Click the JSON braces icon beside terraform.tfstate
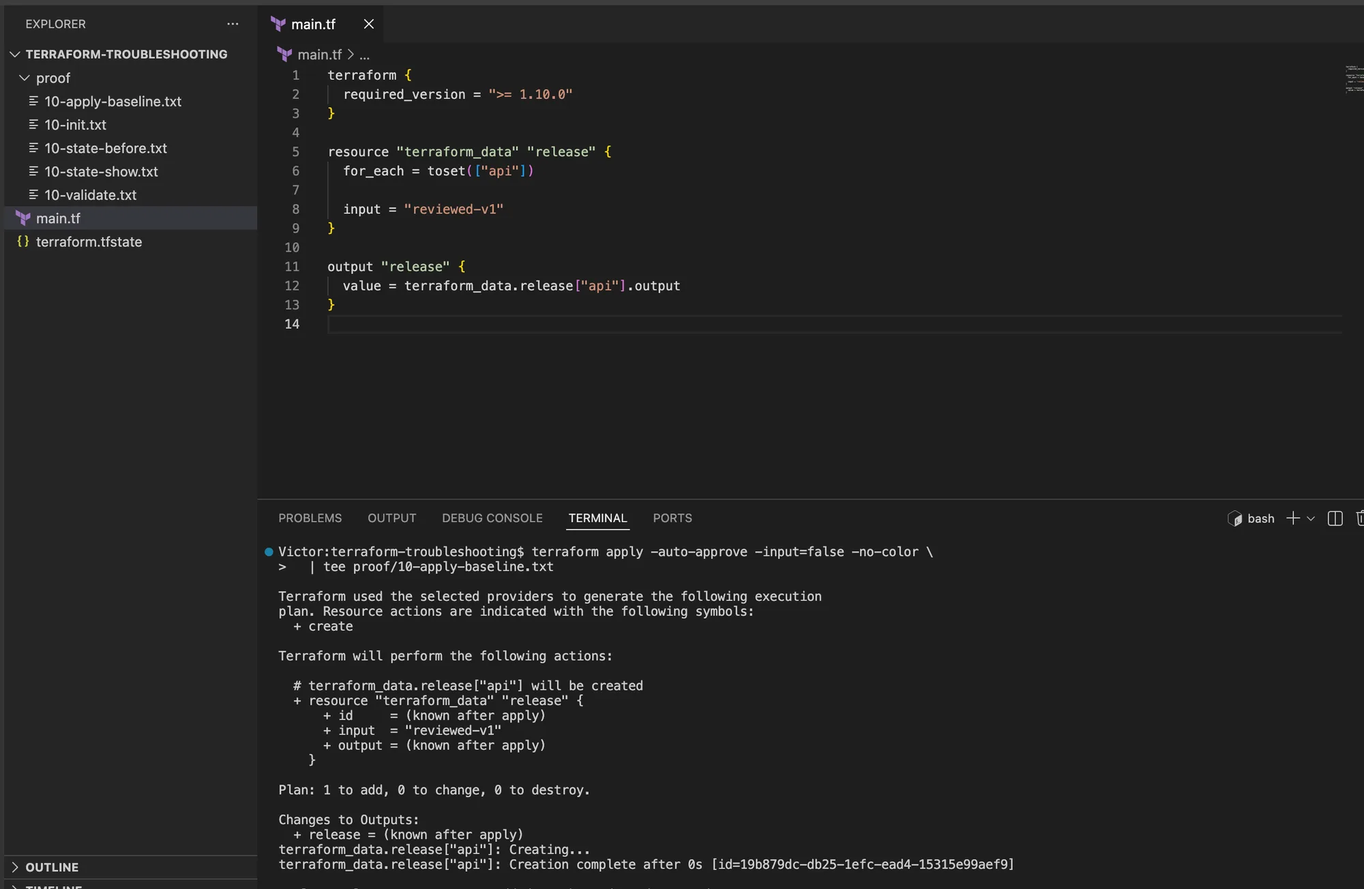 tap(23, 242)
